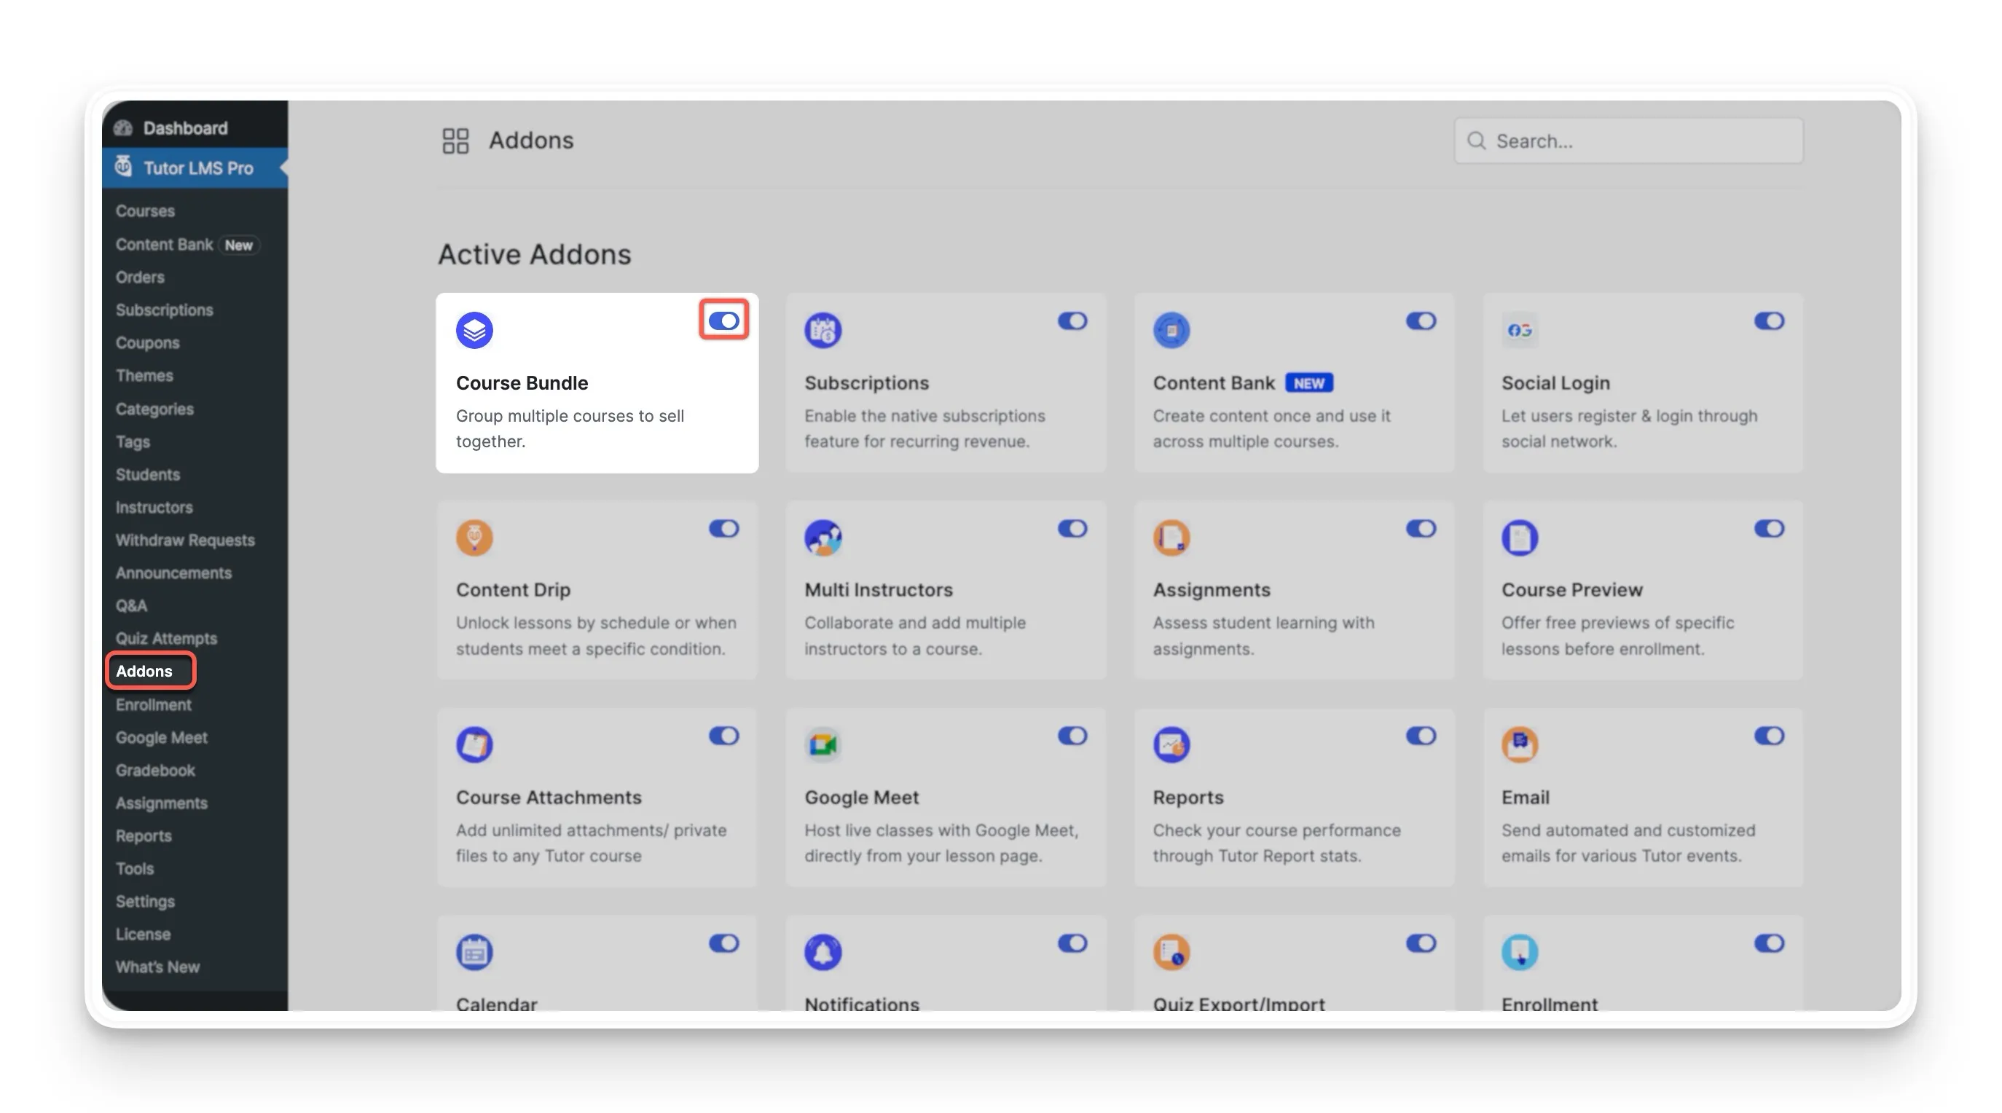
Task: Click the Course Preview addon icon
Action: click(1520, 537)
